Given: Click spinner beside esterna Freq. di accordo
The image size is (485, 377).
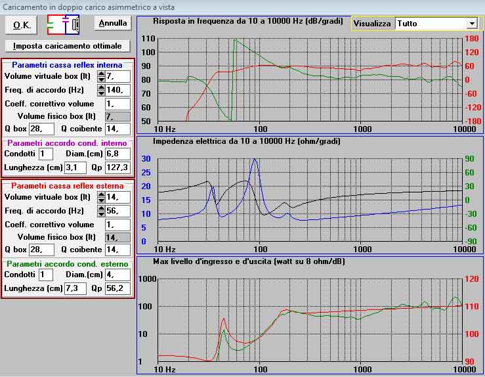Looking at the screenshot, I should (x=101, y=211).
